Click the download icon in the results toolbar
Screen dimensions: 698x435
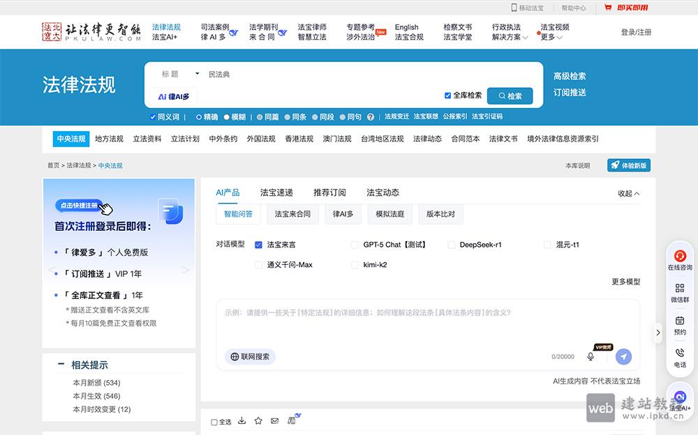click(x=242, y=421)
